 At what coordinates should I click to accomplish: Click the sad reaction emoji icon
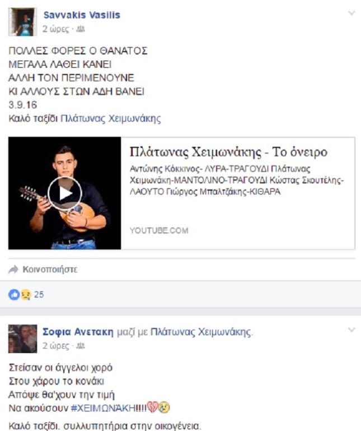(x=26, y=295)
